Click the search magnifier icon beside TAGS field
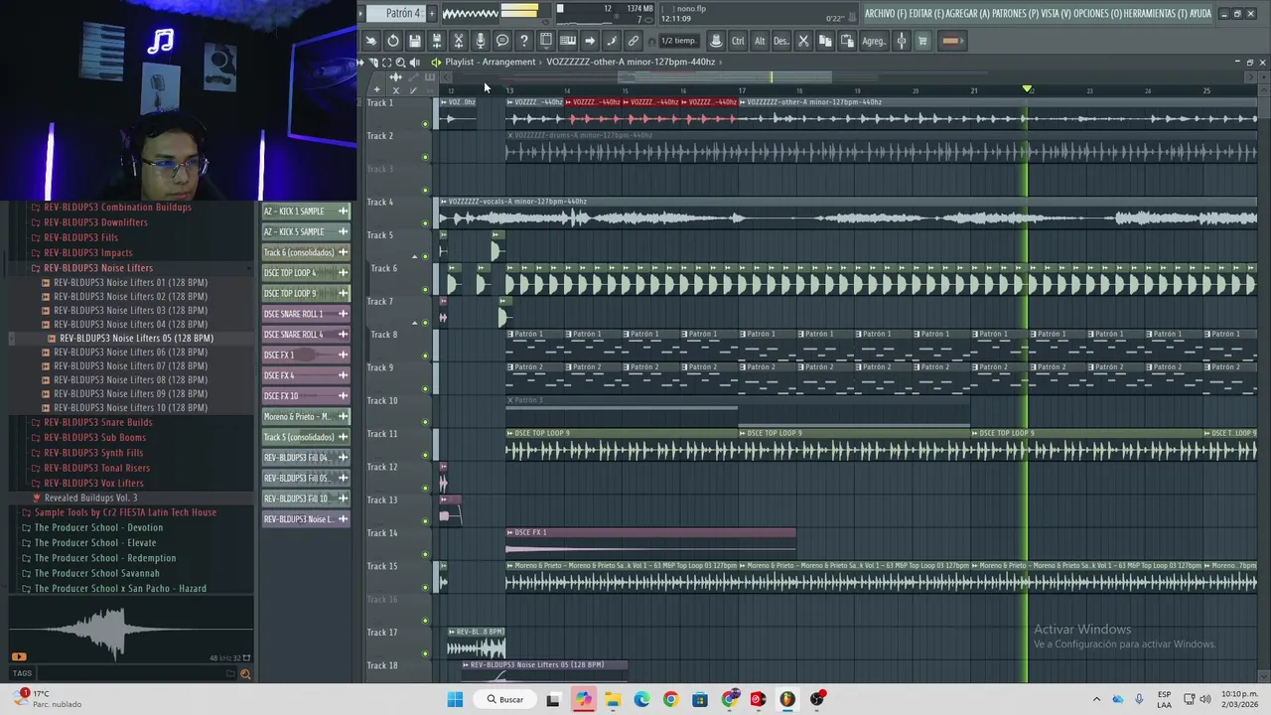Viewport: 1271px width, 715px height. click(x=245, y=674)
